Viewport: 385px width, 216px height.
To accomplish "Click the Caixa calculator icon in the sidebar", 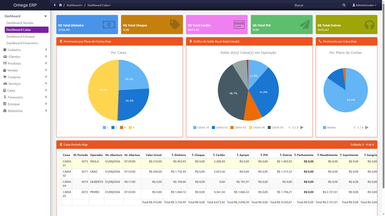I will tap(5, 91).
